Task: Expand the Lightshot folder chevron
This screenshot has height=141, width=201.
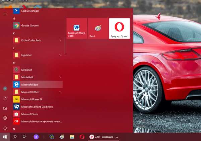Action: tap(60, 55)
